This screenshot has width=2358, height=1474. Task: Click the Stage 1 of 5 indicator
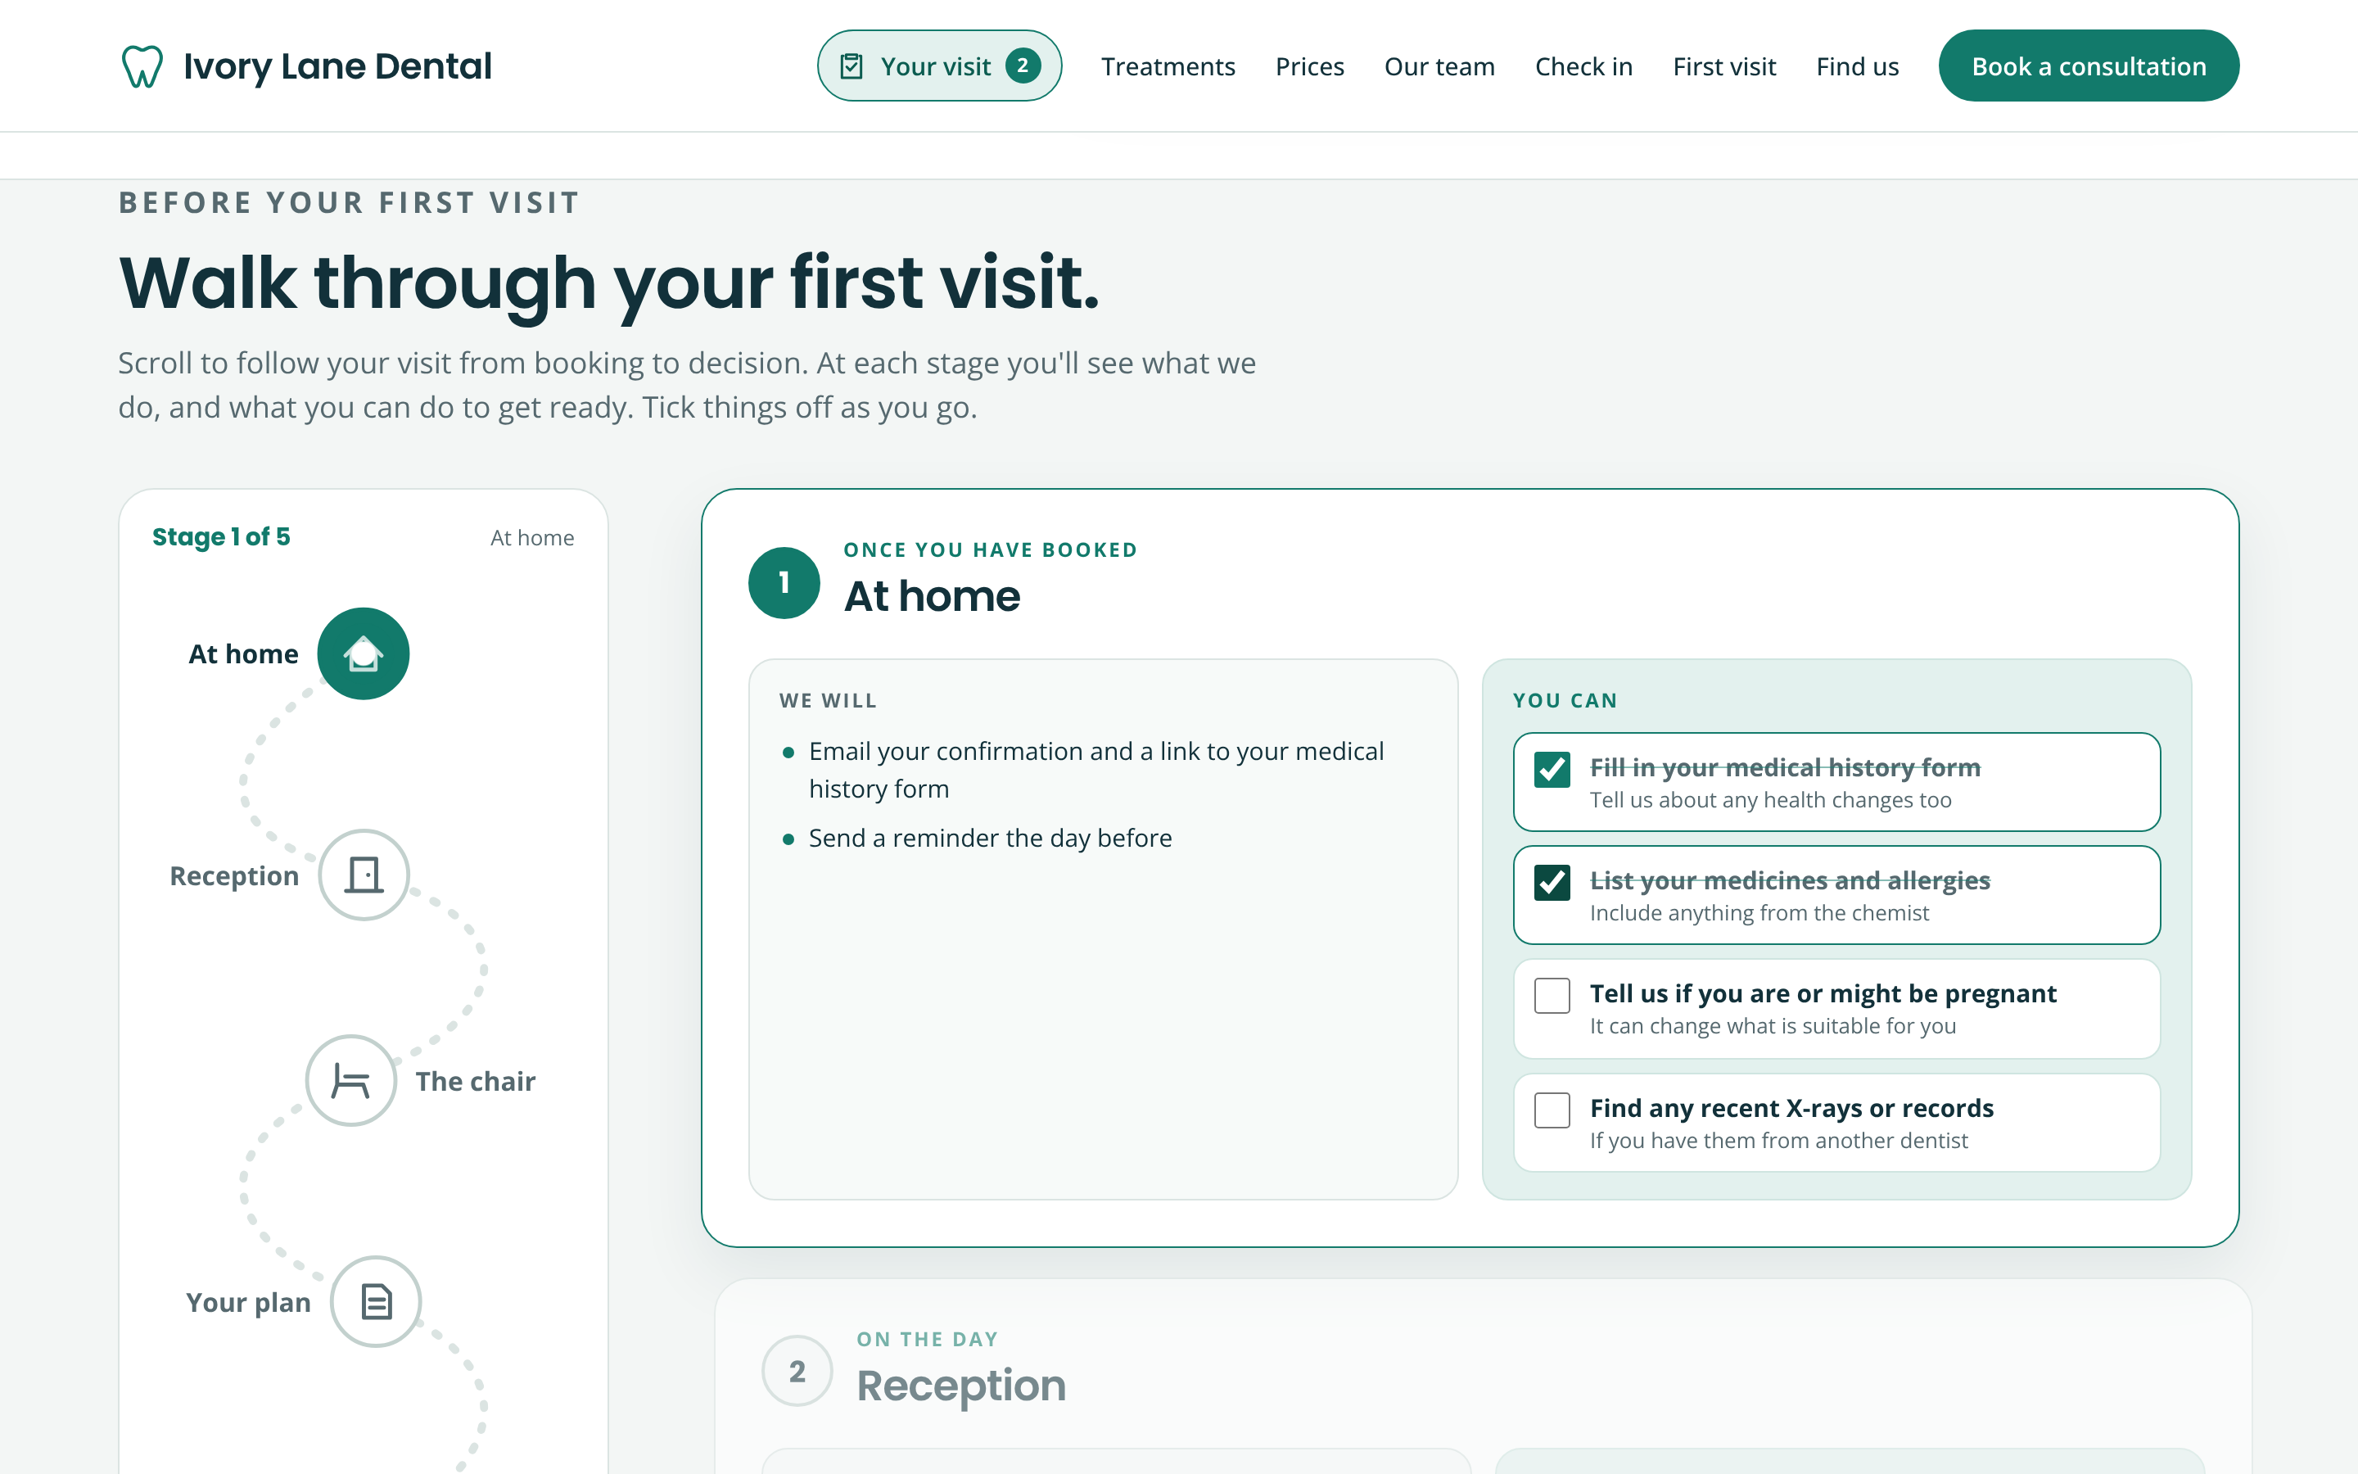221,537
